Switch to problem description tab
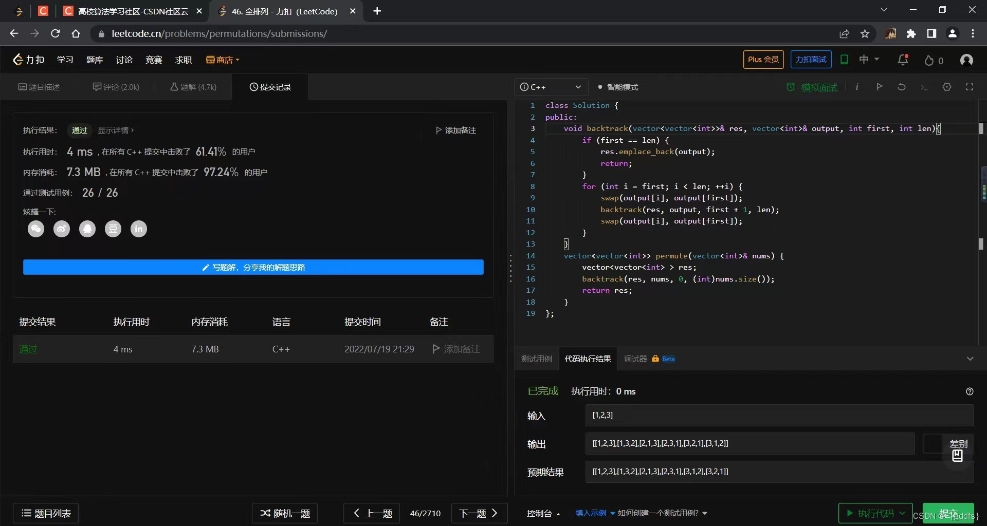 pyautogui.click(x=39, y=87)
